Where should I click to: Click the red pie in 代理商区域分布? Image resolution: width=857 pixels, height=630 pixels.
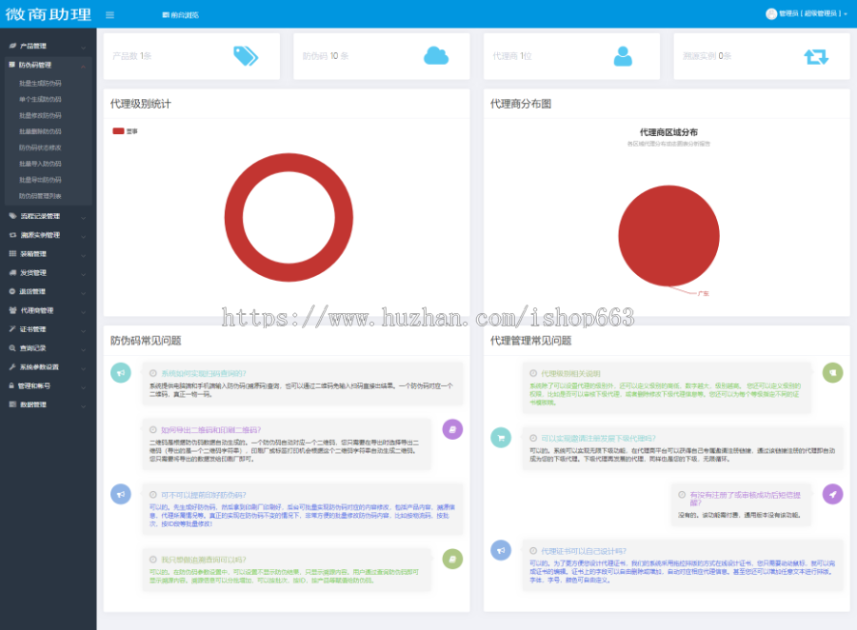tap(669, 235)
